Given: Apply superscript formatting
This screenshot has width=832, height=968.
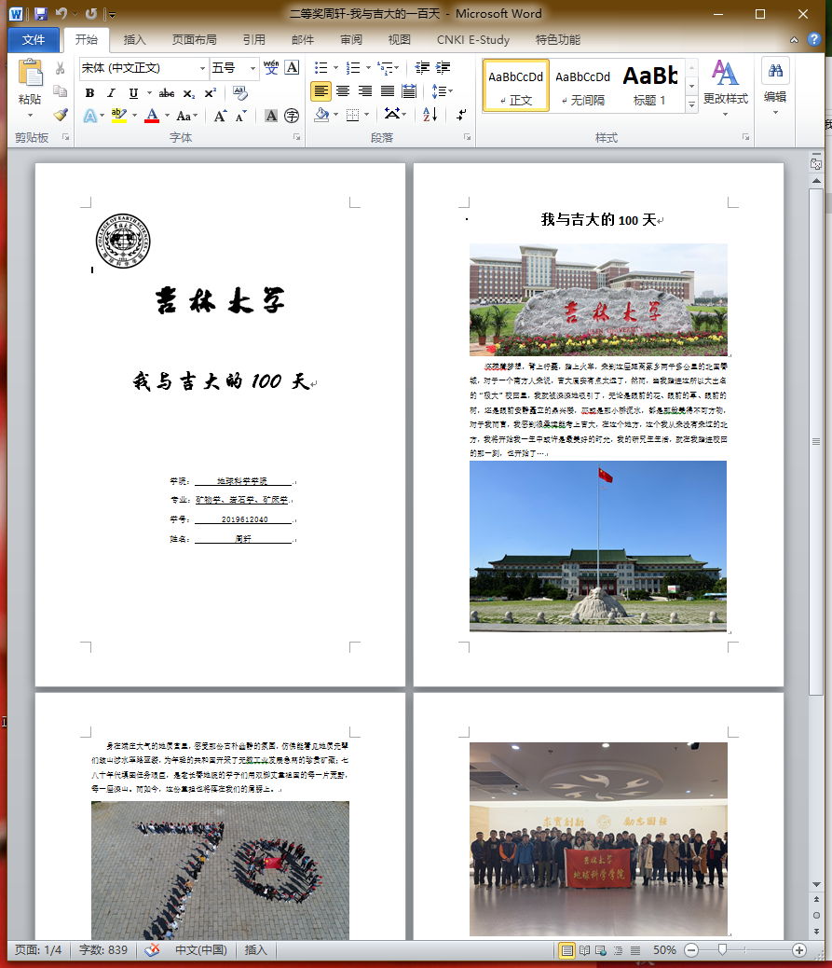Looking at the screenshot, I should [211, 93].
